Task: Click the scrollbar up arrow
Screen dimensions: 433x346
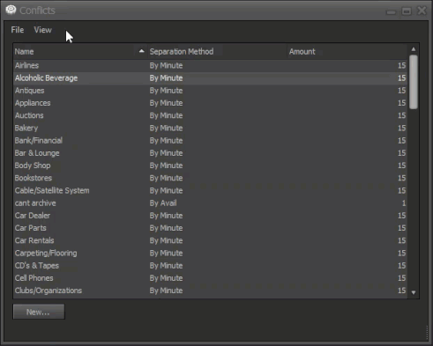Action: tap(414, 49)
